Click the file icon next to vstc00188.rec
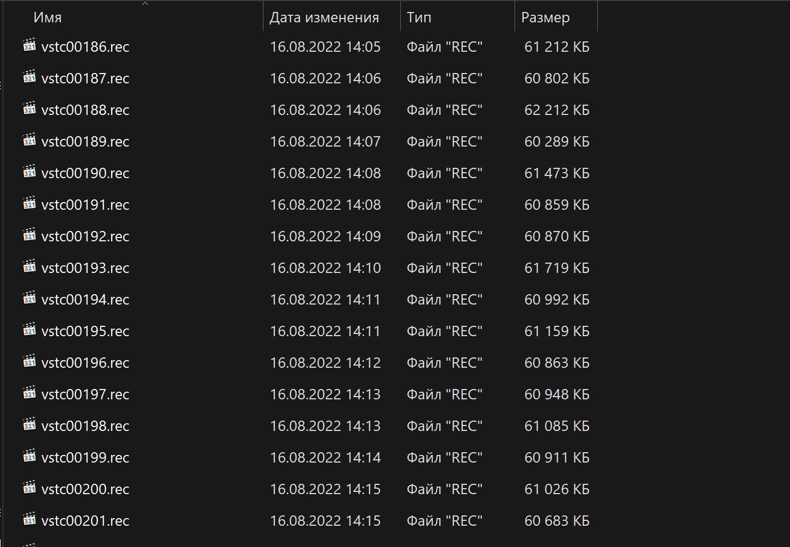790x547 pixels. pos(29,109)
